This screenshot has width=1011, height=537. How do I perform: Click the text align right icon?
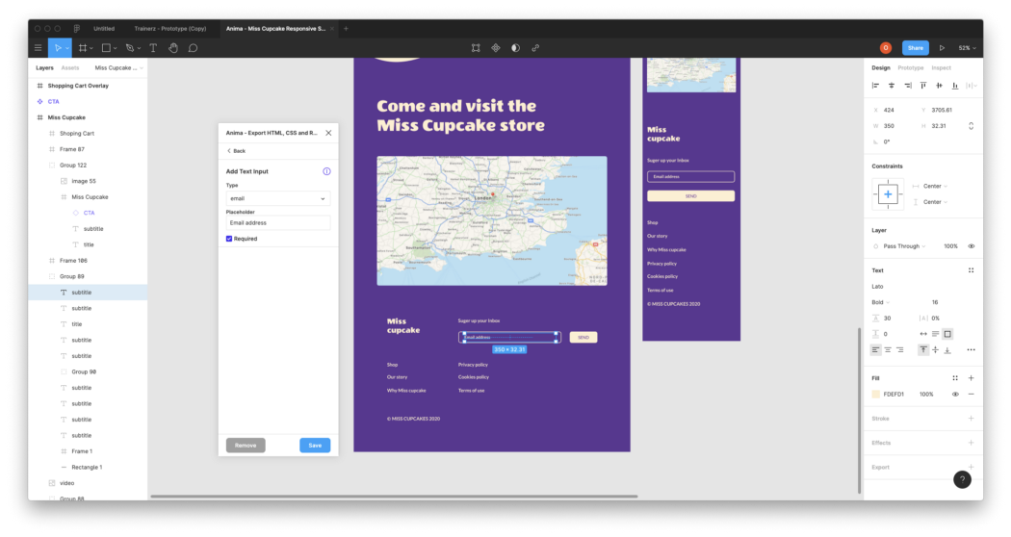[x=900, y=350]
